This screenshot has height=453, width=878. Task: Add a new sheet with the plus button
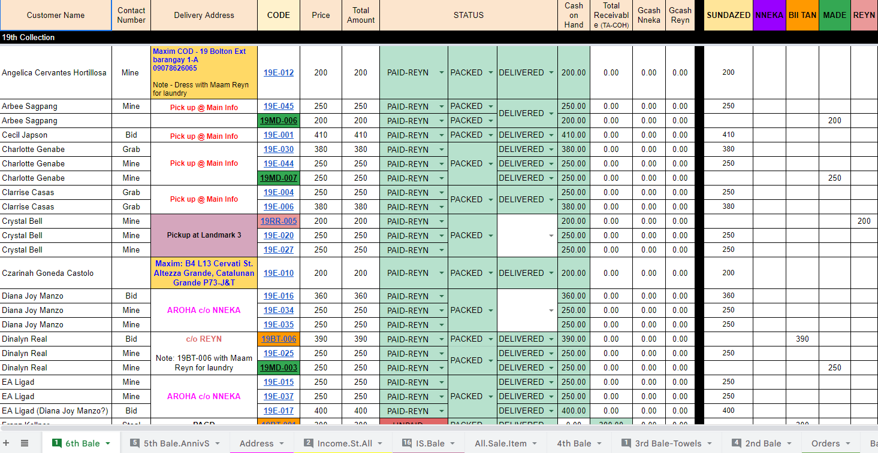pos(7,443)
